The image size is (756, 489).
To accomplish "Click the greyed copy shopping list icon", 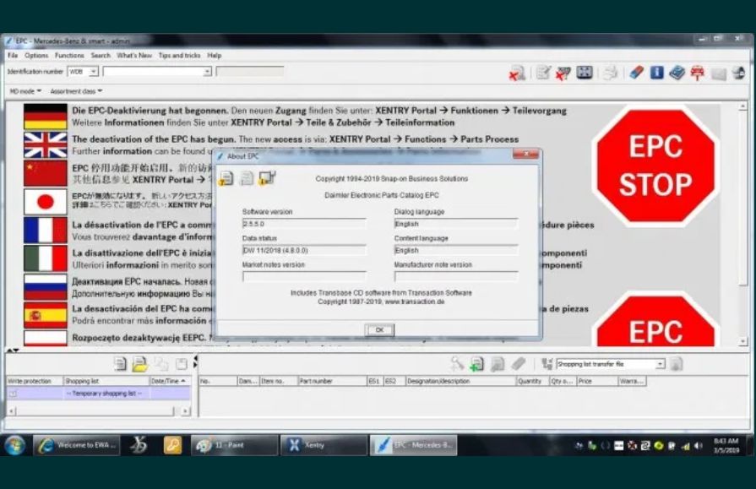I will pos(161,364).
